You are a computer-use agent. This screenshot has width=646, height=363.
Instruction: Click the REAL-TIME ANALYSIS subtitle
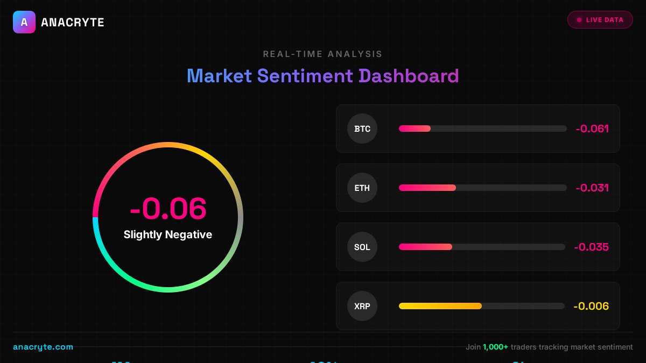click(x=323, y=54)
